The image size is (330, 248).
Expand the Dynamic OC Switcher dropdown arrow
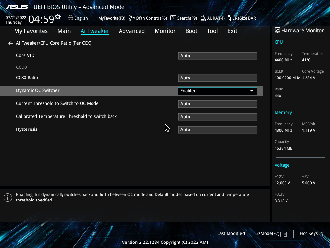coord(252,91)
